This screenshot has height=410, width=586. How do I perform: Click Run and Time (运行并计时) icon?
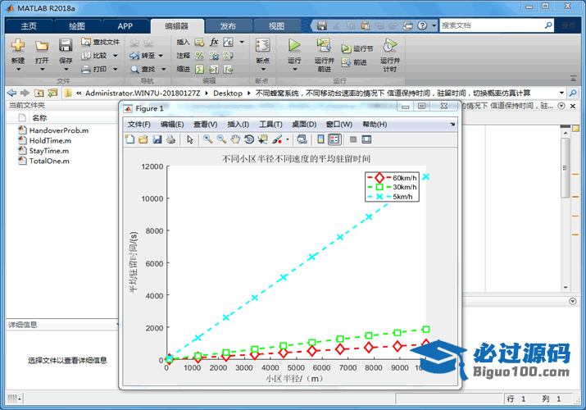[x=389, y=45]
